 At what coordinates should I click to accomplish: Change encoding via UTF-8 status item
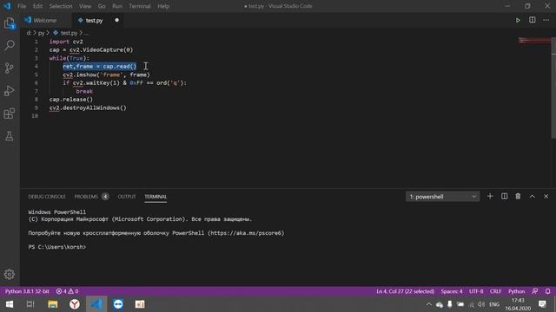tap(476, 291)
